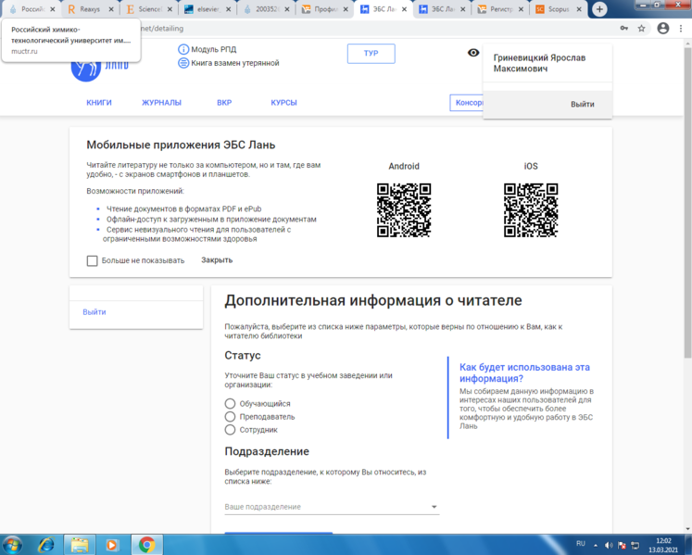Click the scrollbar down arrow

pos(687,529)
